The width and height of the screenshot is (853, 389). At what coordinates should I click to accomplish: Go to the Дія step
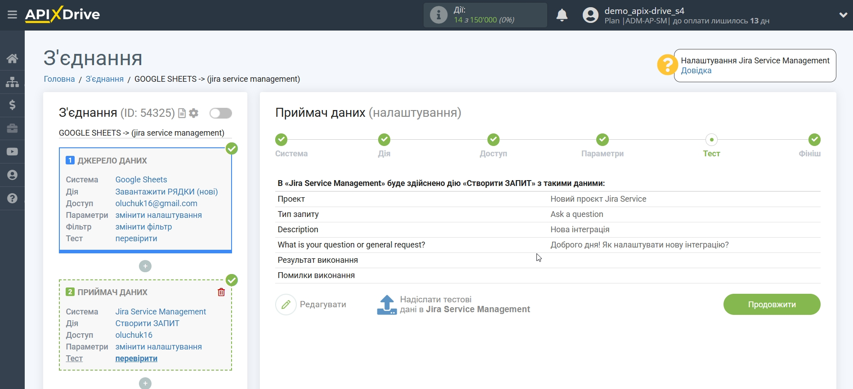coord(384,140)
